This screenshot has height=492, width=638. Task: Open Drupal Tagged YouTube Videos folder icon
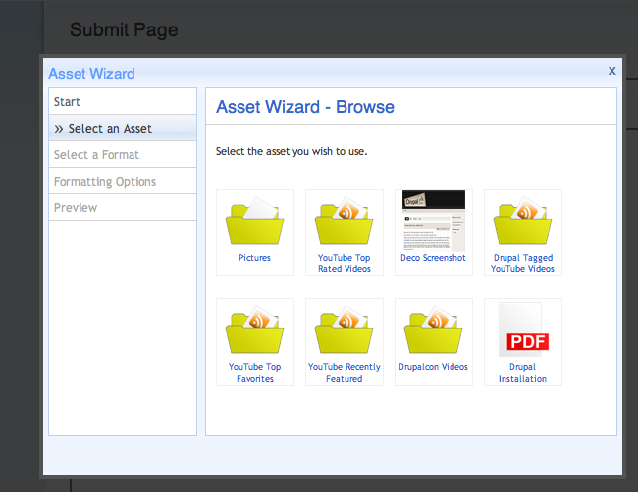coord(522,221)
